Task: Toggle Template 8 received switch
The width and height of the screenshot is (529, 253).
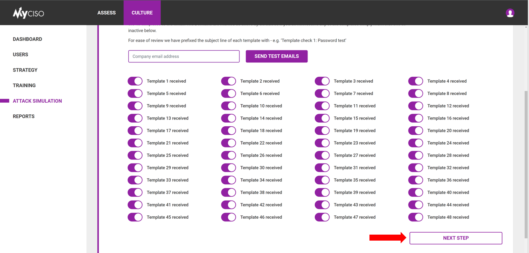Action: (416, 94)
